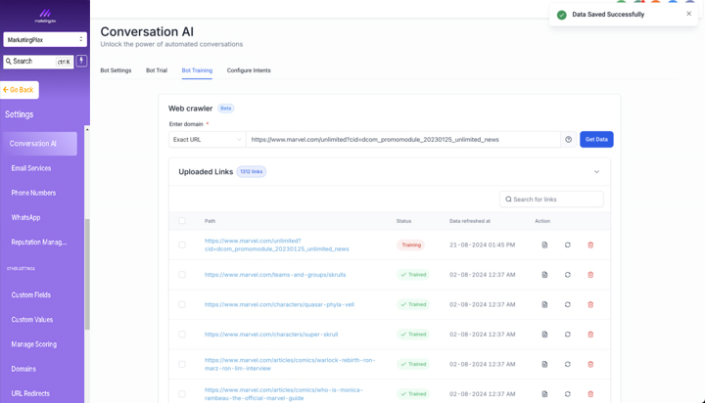This screenshot has height=403, width=705.
Task: Switch to the Bot Settings tab
Action: pyautogui.click(x=116, y=70)
